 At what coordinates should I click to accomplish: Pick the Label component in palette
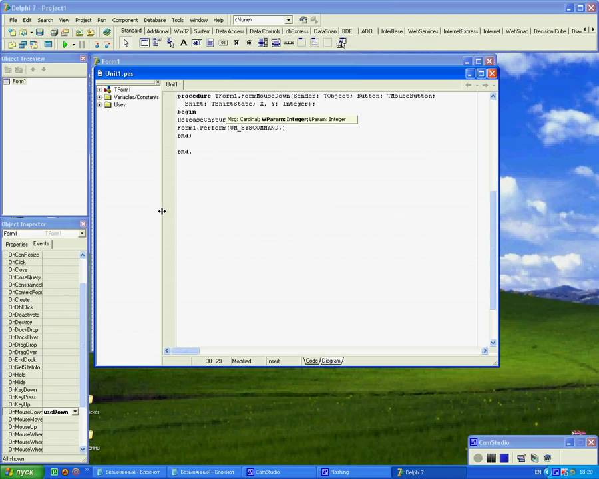[x=184, y=43]
